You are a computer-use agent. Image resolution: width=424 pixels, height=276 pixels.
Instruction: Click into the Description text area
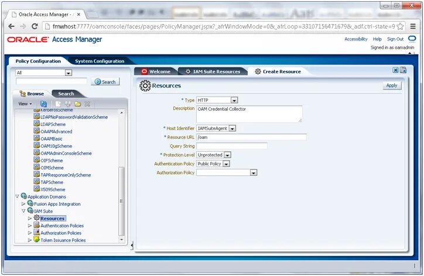(249, 114)
